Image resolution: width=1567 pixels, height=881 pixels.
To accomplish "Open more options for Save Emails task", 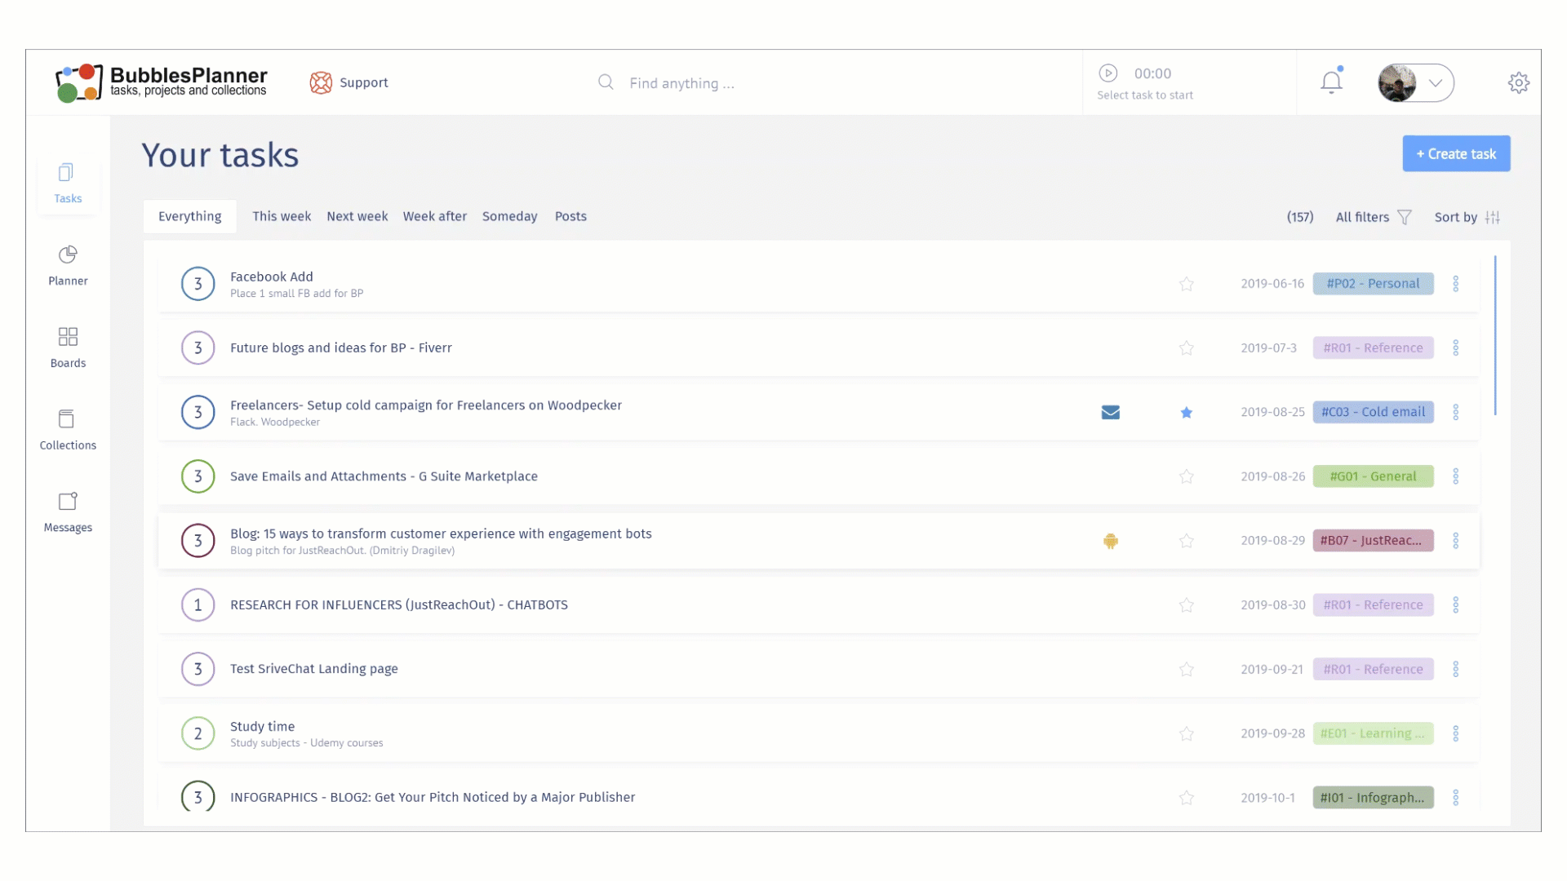I will point(1455,476).
